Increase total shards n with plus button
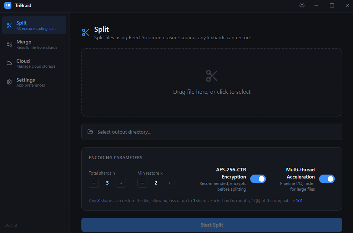Screen dimensions: 353x233 (x=121, y=182)
